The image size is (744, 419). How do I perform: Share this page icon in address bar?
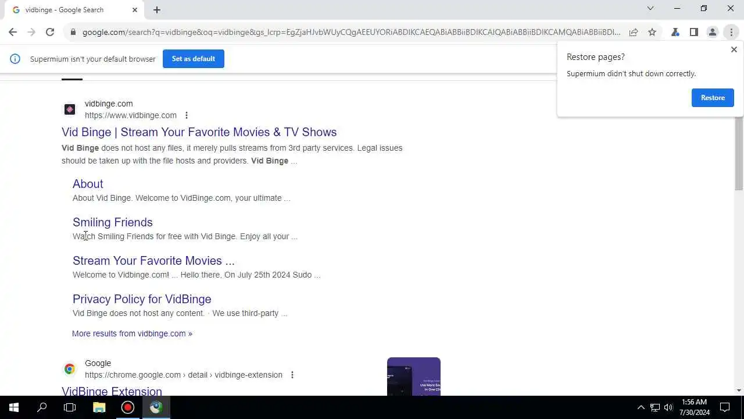pyautogui.click(x=634, y=32)
